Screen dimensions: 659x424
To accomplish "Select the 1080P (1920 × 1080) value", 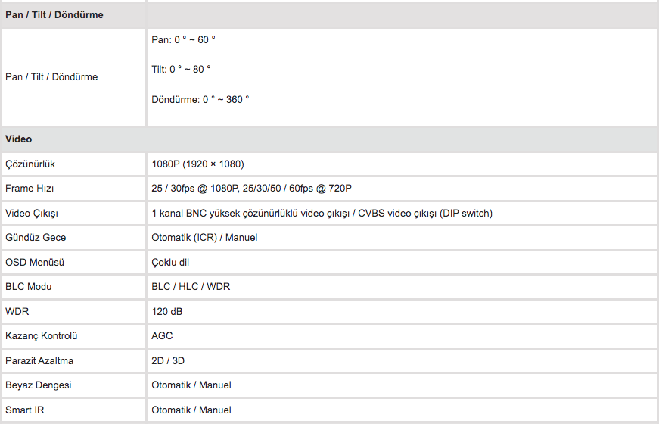I will [197, 164].
